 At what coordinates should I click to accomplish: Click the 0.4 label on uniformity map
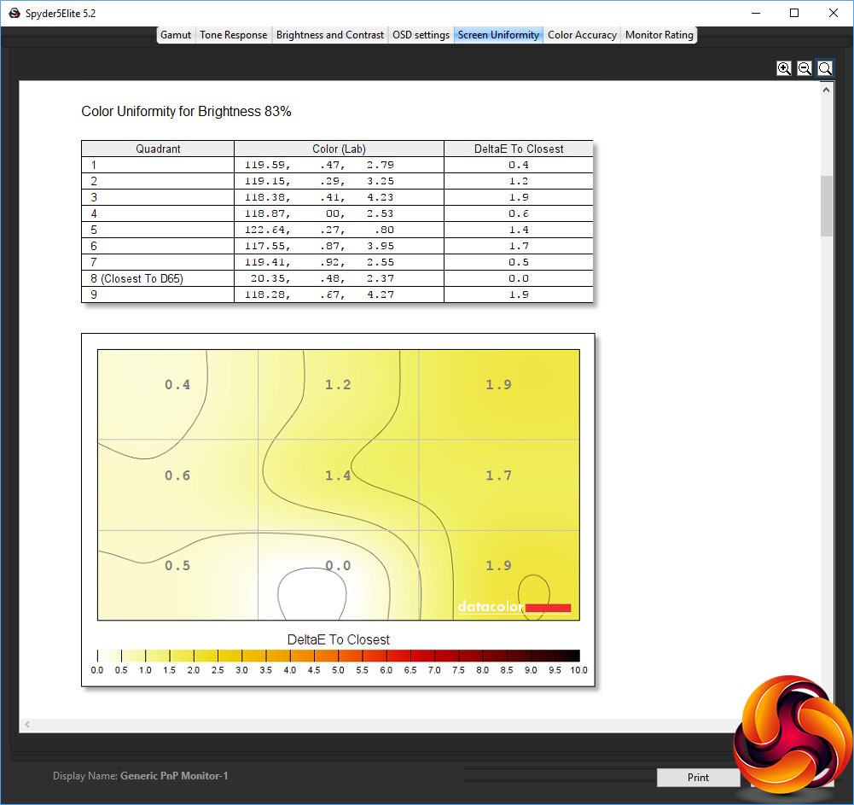click(x=177, y=385)
